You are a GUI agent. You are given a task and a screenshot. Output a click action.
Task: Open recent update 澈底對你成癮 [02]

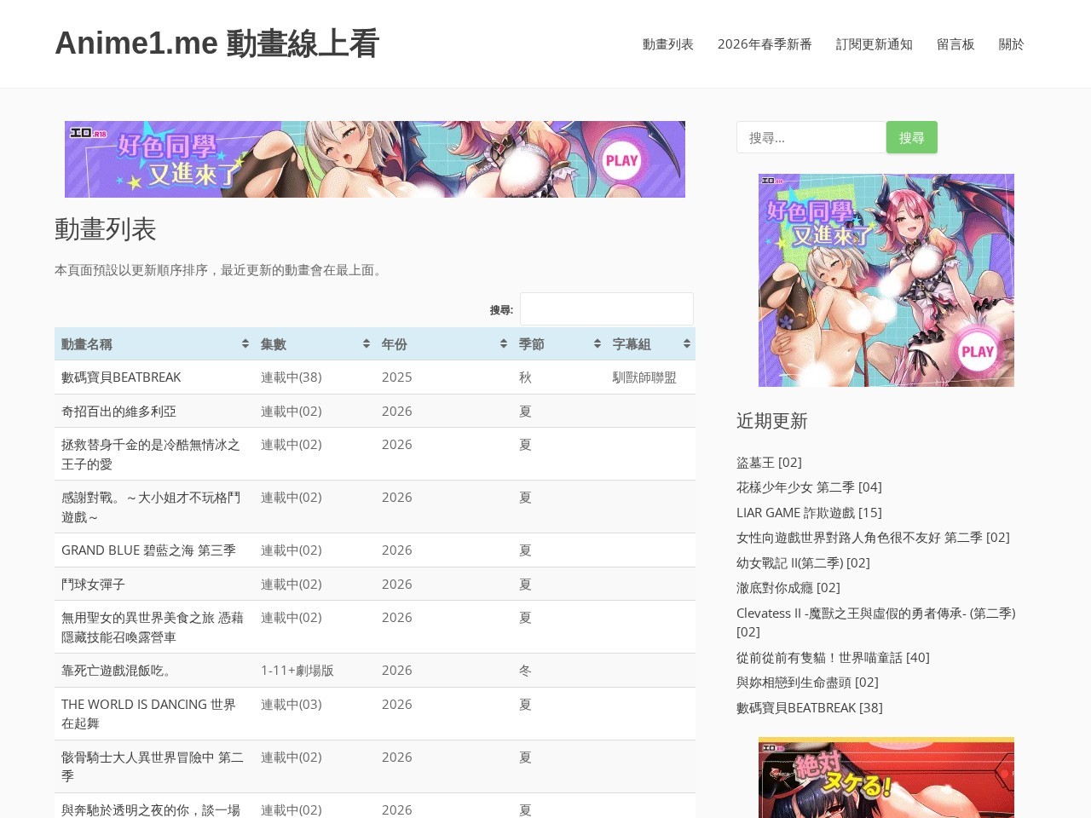(x=788, y=588)
